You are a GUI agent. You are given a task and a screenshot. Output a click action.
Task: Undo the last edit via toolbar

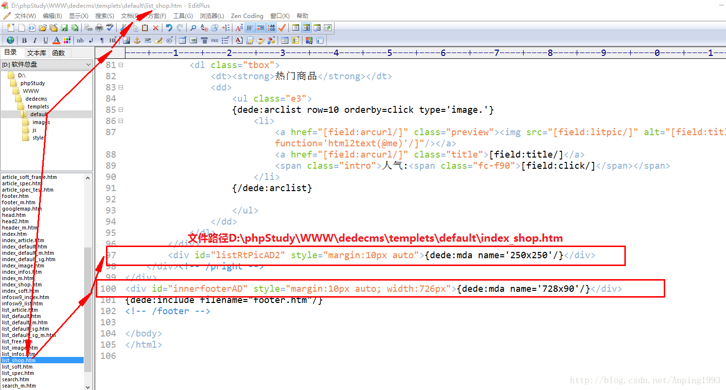(169, 28)
